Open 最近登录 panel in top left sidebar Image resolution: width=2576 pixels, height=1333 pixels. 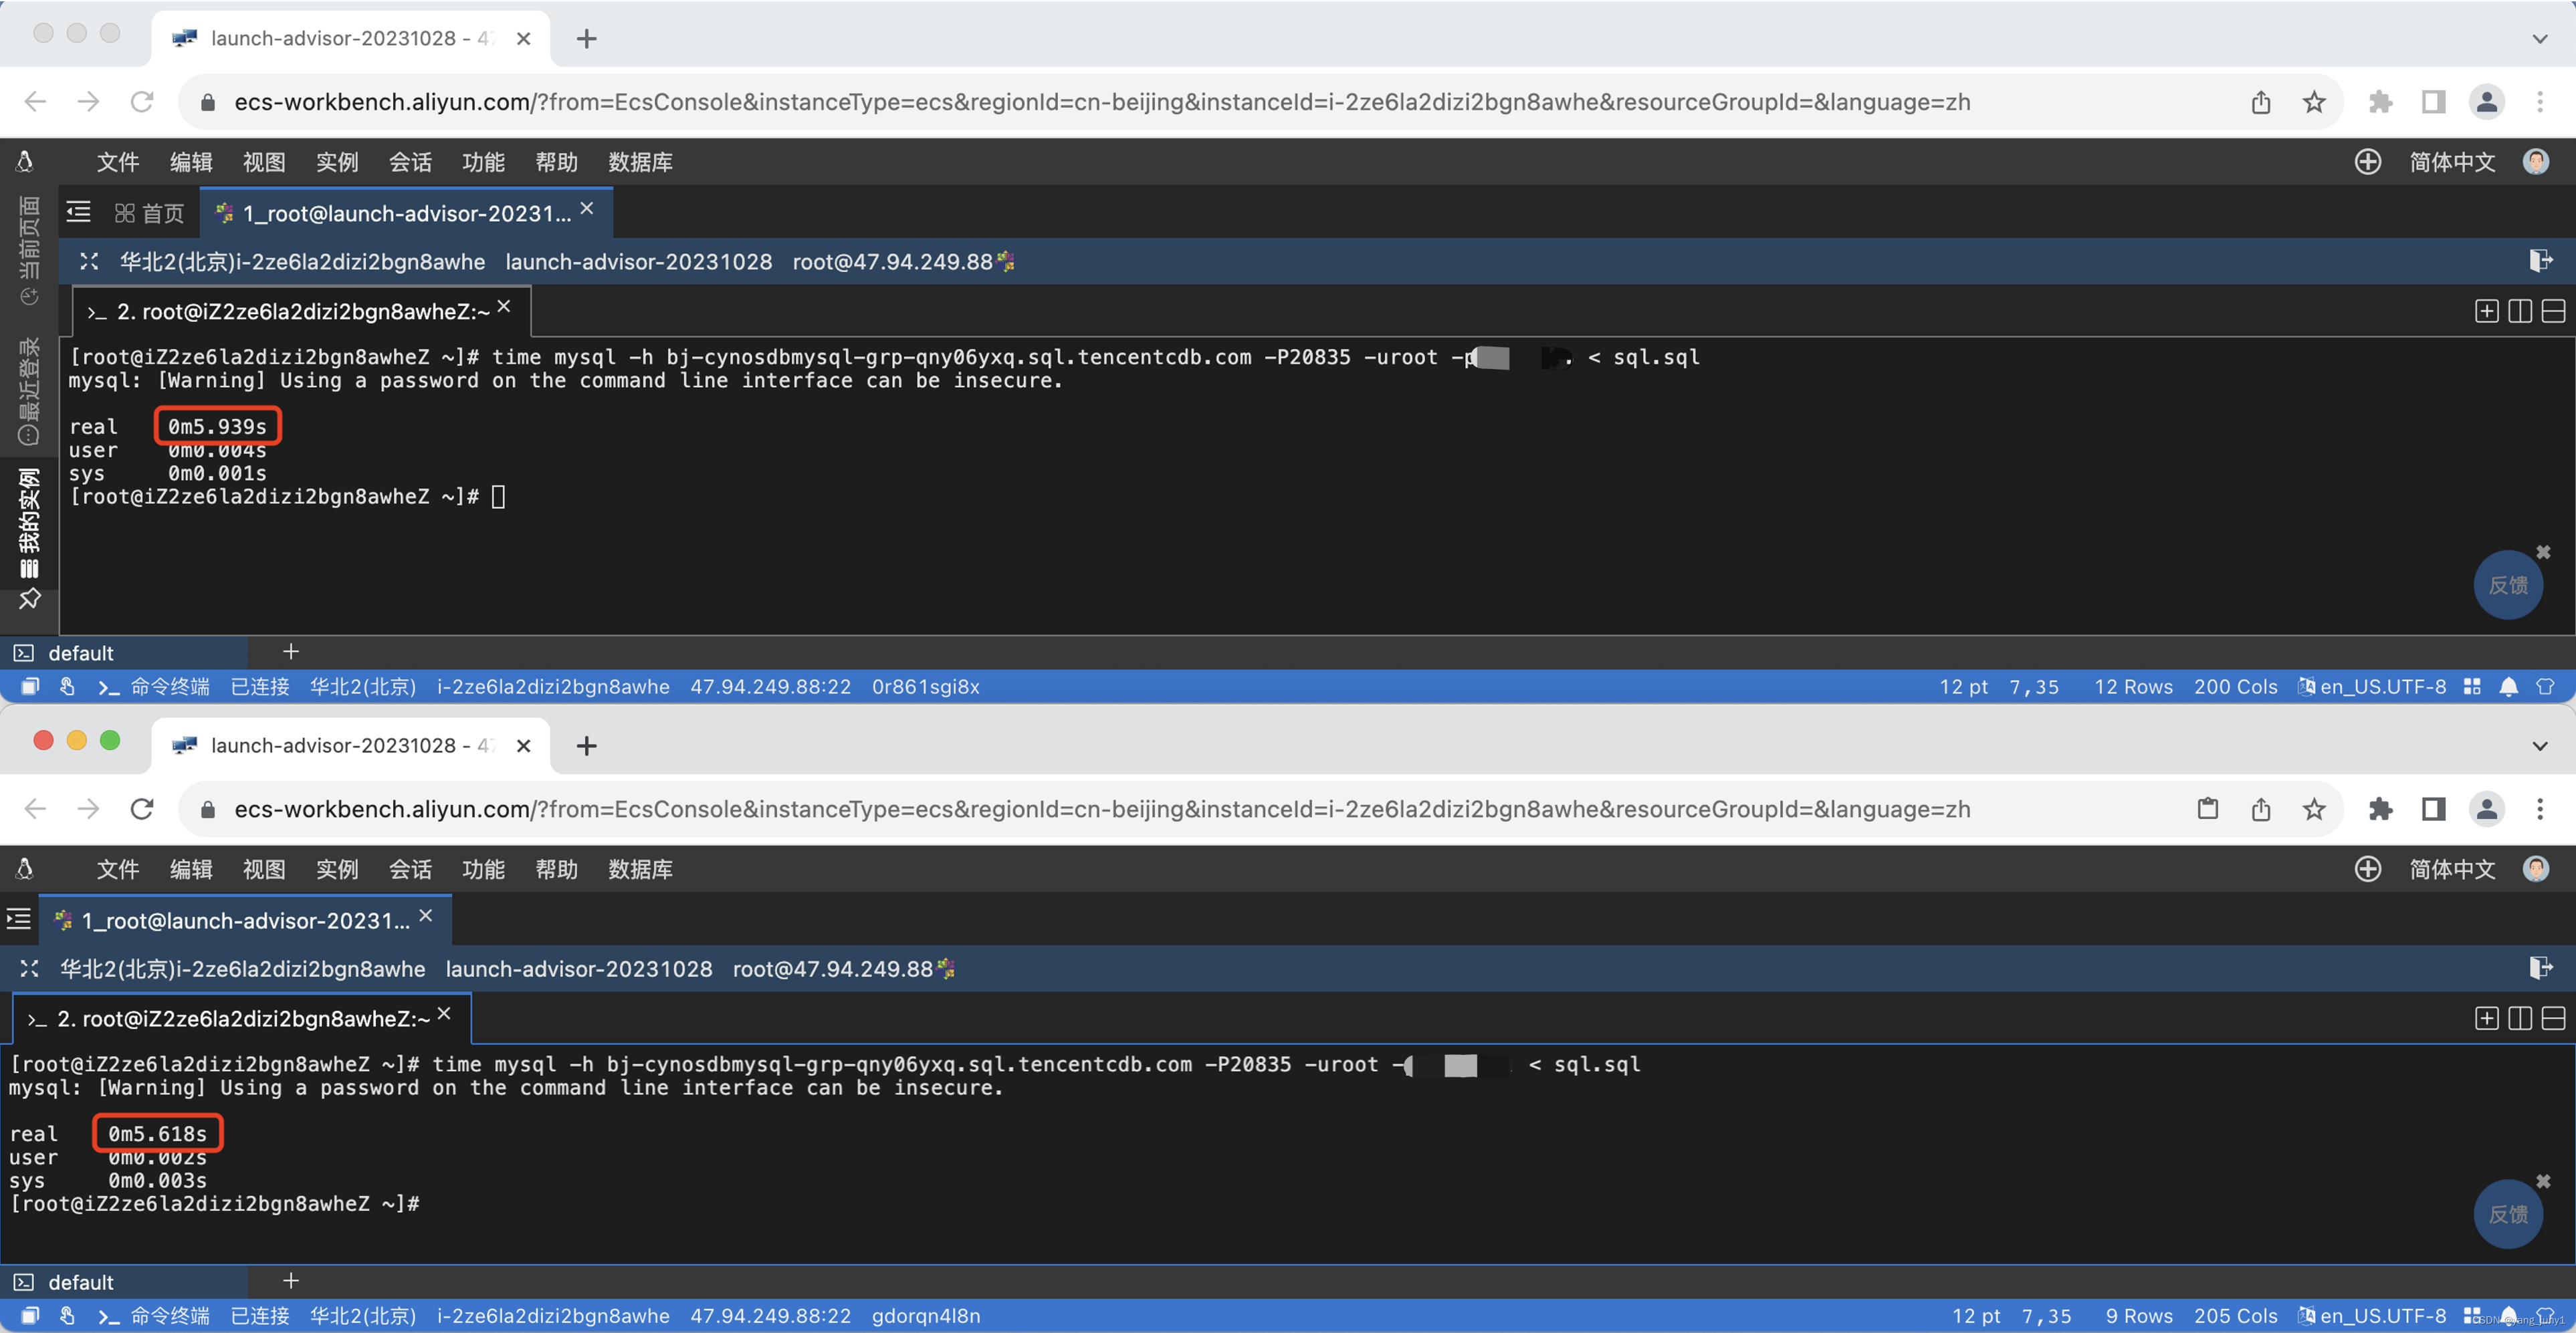point(29,391)
